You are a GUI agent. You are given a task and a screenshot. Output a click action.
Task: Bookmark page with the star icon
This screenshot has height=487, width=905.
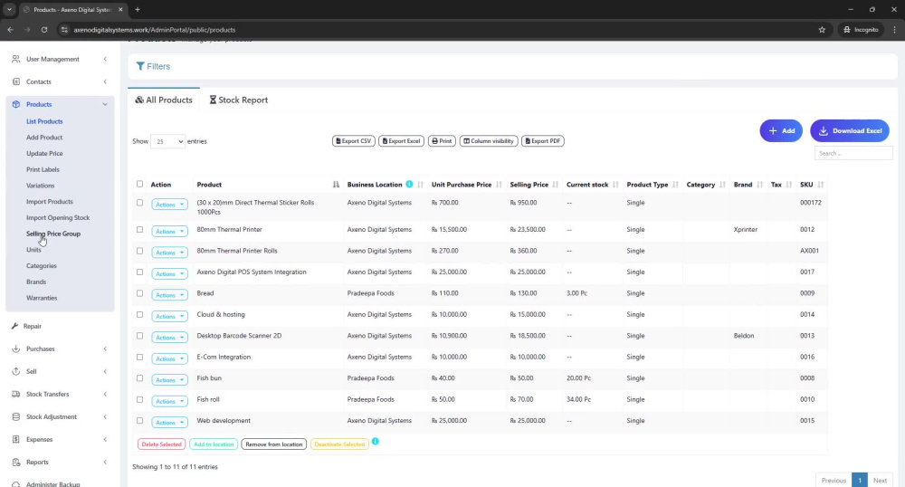(x=822, y=30)
